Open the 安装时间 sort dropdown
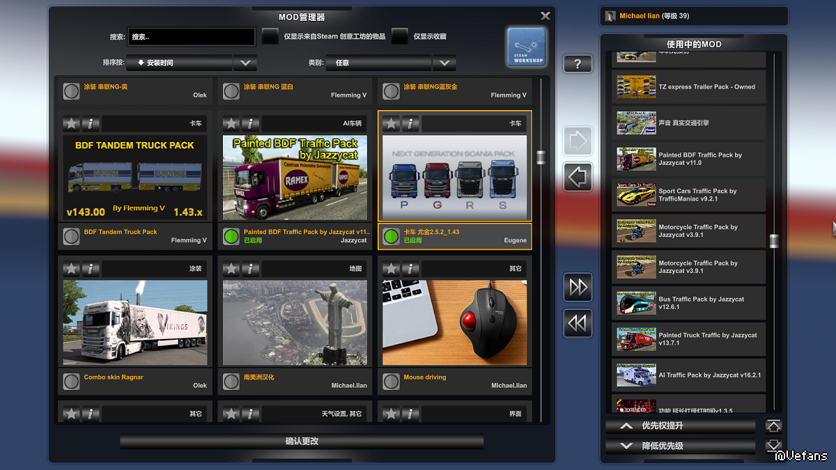Screen dimensions: 836x470 (179, 63)
